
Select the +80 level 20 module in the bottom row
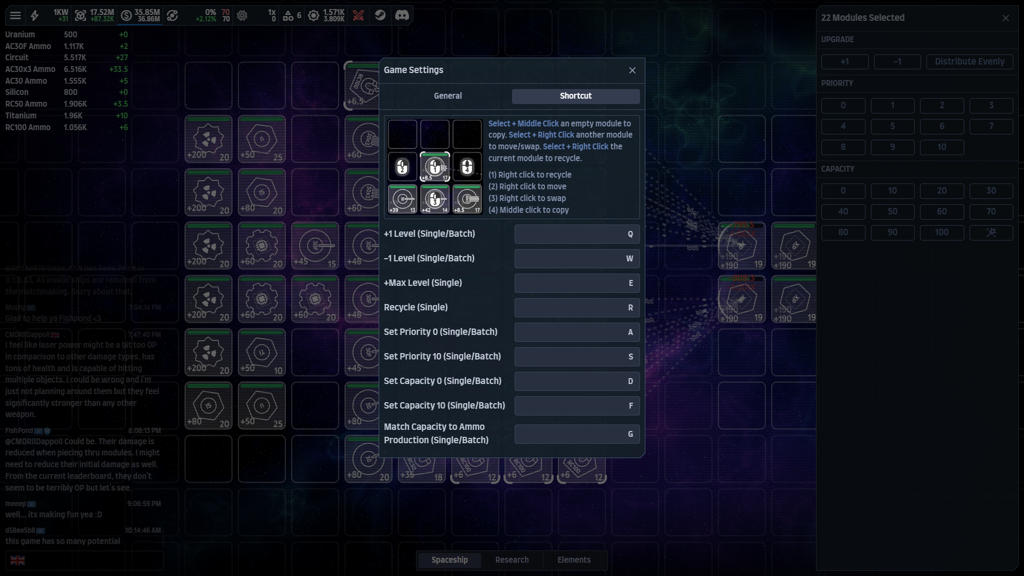[x=369, y=460]
